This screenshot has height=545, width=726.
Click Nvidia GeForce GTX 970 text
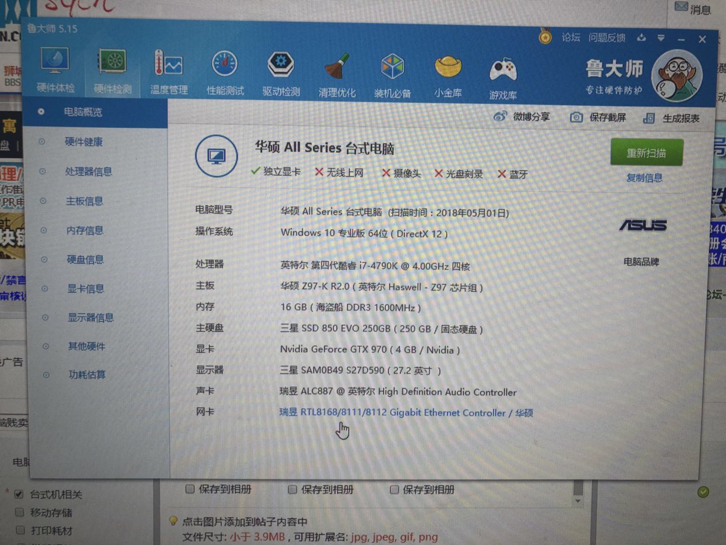point(370,349)
